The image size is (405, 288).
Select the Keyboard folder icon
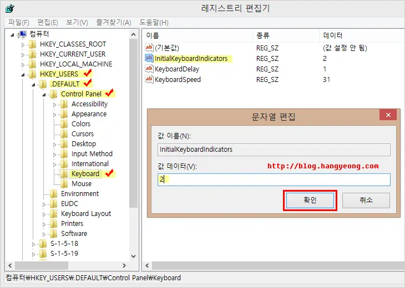click(64, 174)
